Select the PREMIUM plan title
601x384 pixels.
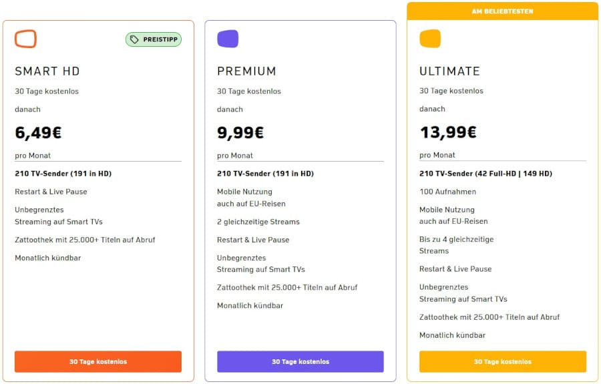pyautogui.click(x=246, y=71)
